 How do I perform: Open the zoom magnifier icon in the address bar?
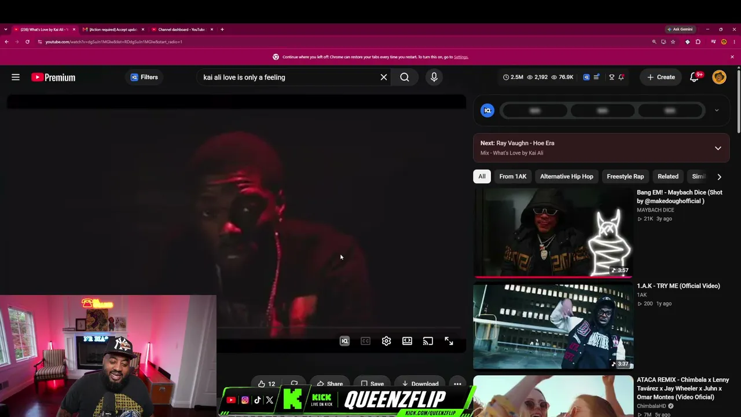[654, 42]
